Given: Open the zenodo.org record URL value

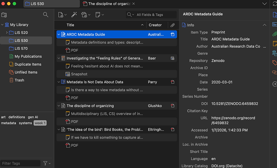Looking at the screenshot, I should pyautogui.click(x=233, y=120).
